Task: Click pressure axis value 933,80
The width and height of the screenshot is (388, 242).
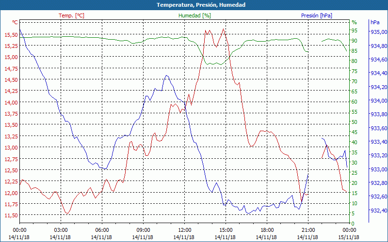Action: click(378, 114)
